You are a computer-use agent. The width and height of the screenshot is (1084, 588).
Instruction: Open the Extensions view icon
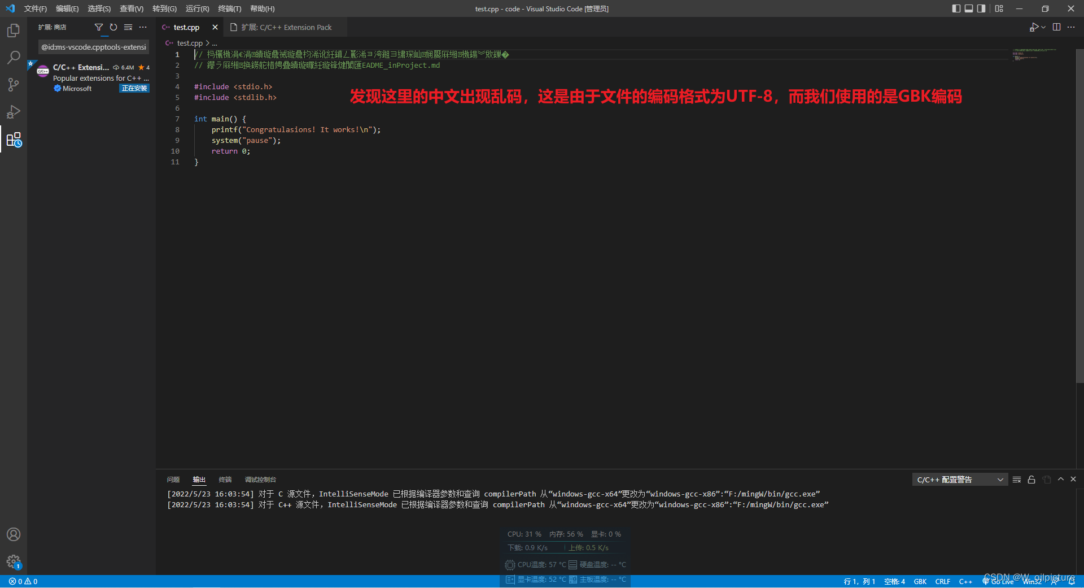coord(14,140)
